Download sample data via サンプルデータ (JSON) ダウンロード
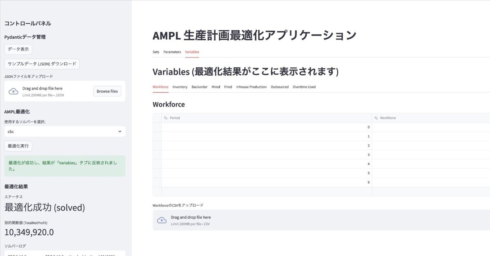 point(42,64)
